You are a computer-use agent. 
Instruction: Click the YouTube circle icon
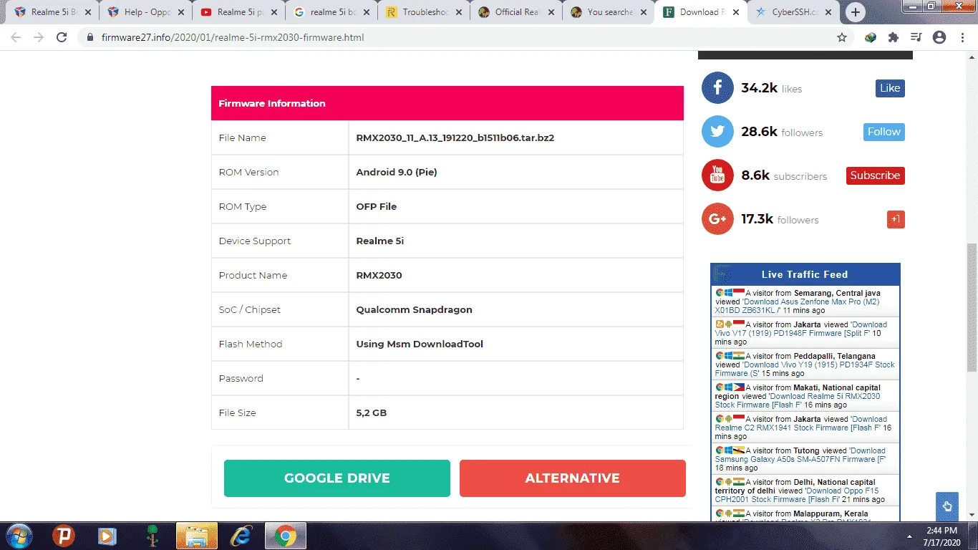tap(717, 175)
